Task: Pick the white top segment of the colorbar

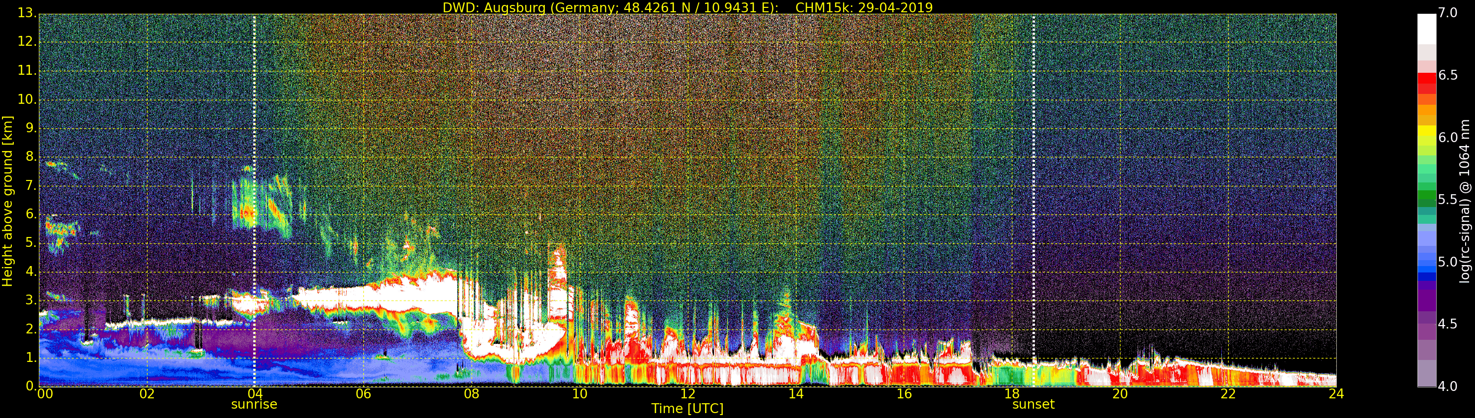Action: click(1426, 29)
